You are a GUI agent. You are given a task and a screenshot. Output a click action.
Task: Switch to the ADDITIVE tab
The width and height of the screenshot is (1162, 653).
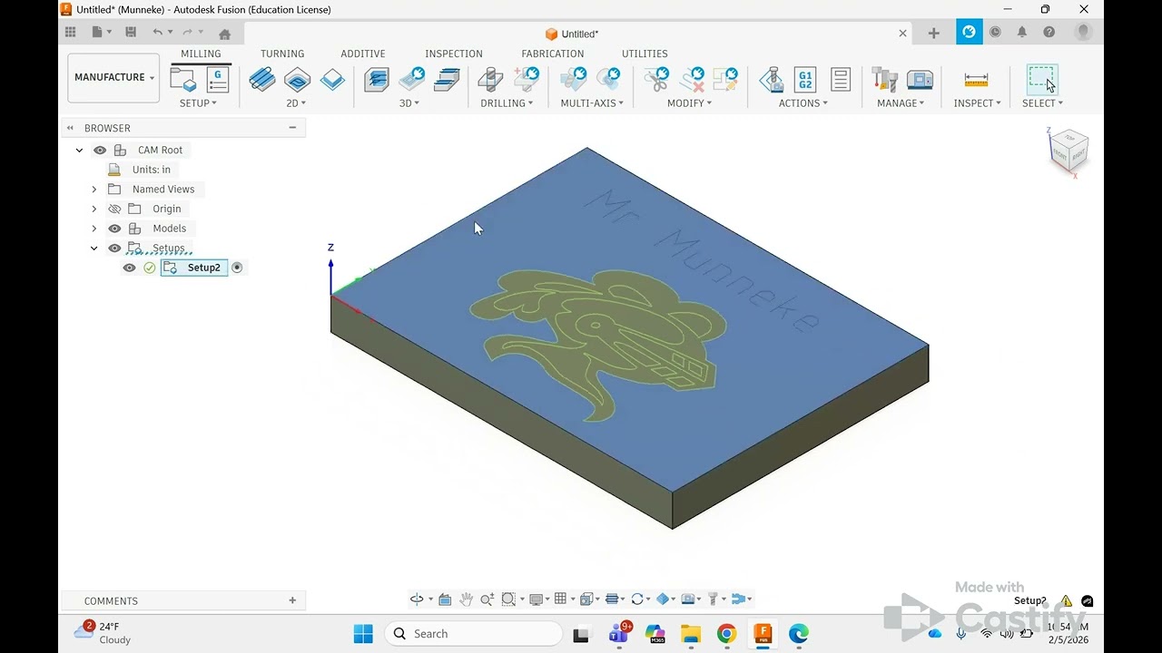point(363,54)
